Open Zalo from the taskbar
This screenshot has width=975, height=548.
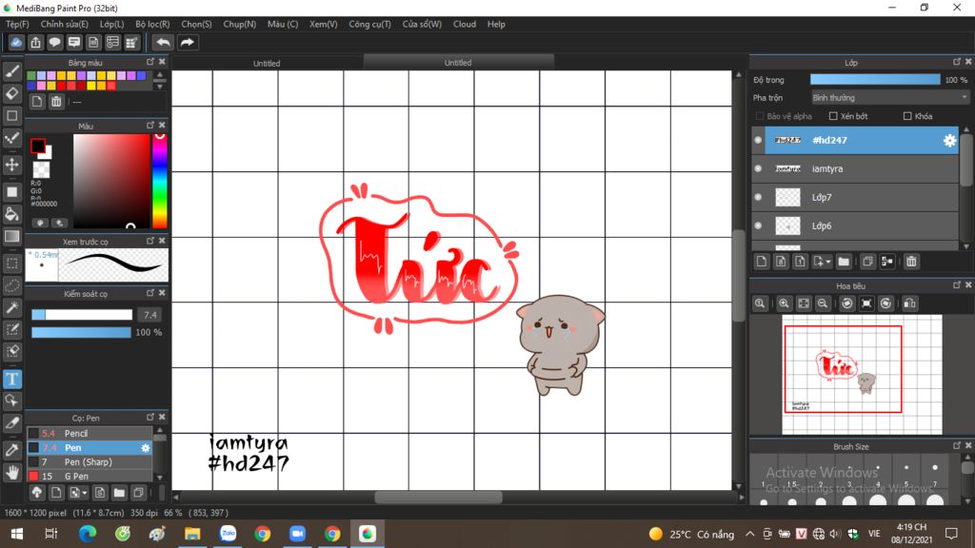[228, 534]
